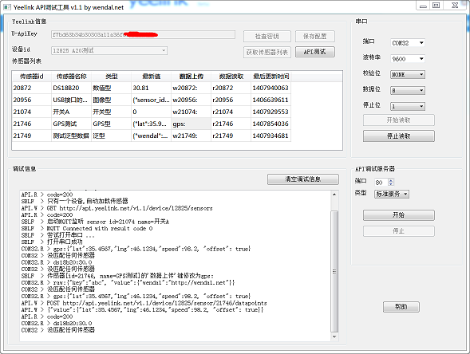Click the upload key cell gps:
The width and height of the screenshot is (470, 354).
click(x=191, y=124)
